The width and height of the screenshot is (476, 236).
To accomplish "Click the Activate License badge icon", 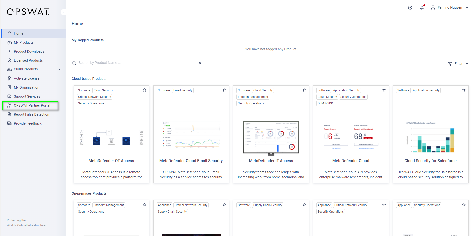I will click(9, 78).
